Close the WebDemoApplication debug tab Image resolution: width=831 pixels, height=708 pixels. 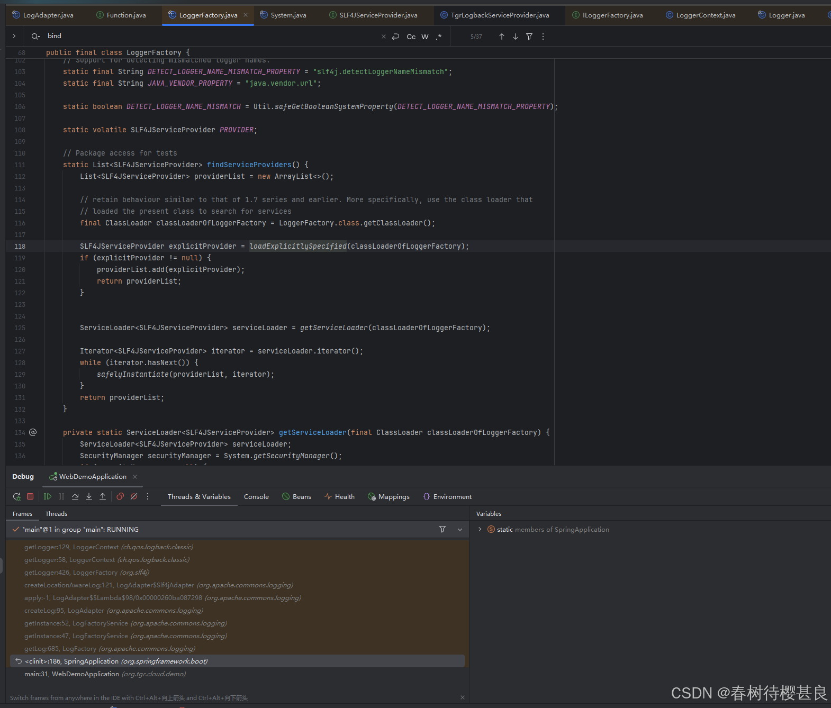coord(135,477)
